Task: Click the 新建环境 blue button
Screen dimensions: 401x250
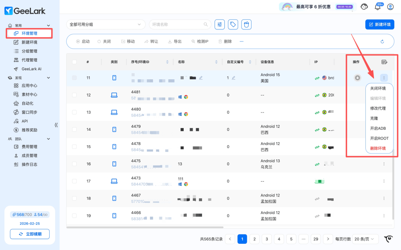Action: point(379,25)
